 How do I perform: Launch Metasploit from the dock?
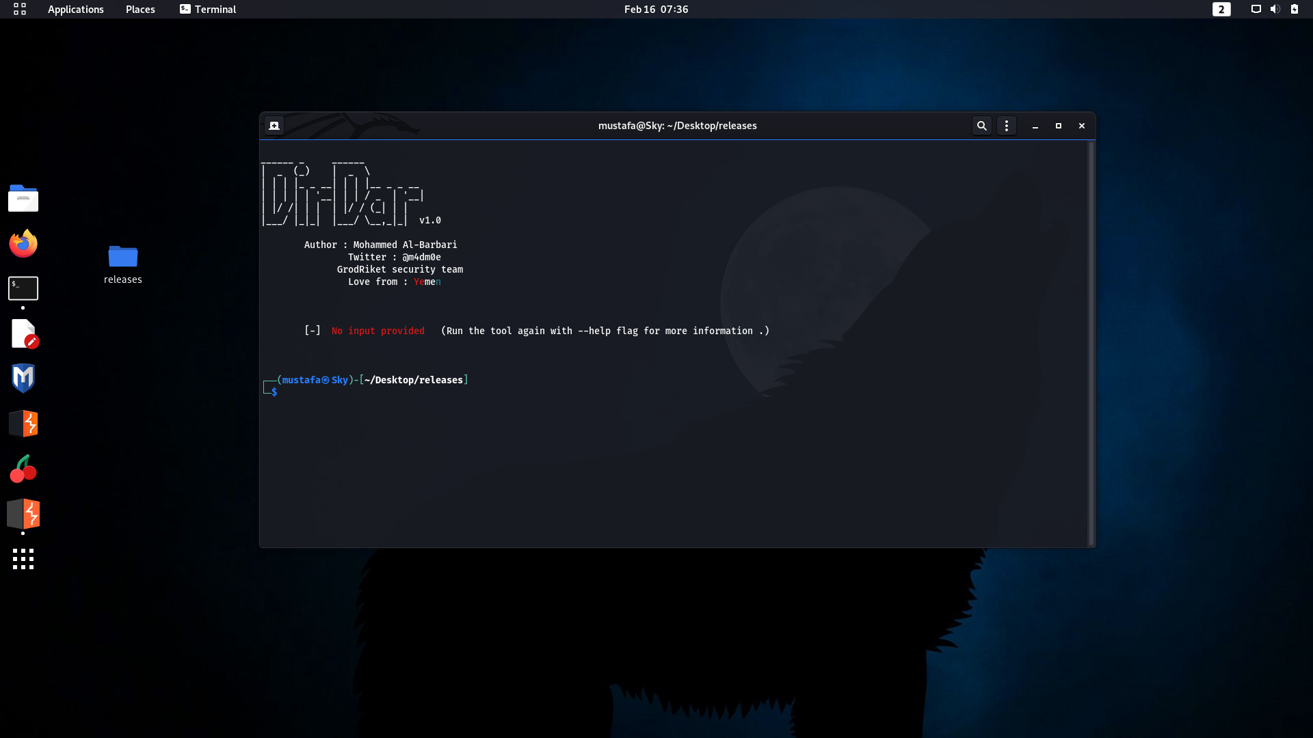(23, 378)
